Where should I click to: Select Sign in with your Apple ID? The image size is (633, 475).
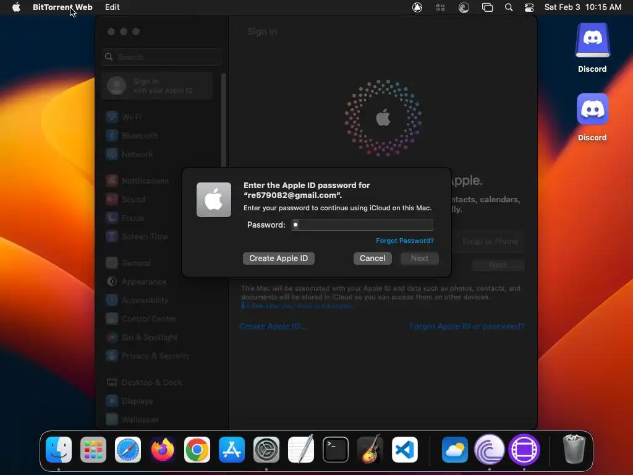[x=158, y=85]
